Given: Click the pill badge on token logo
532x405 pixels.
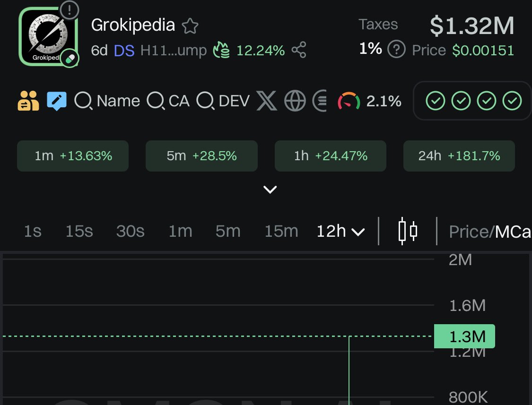Looking at the screenshot, I should [70, 59].
